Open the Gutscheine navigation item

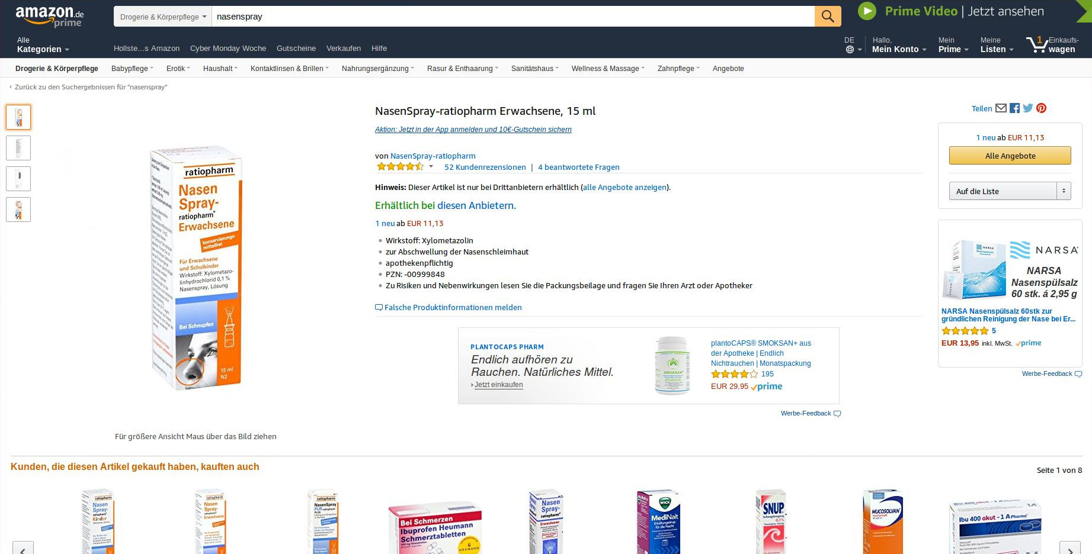[x=296, y=49]
